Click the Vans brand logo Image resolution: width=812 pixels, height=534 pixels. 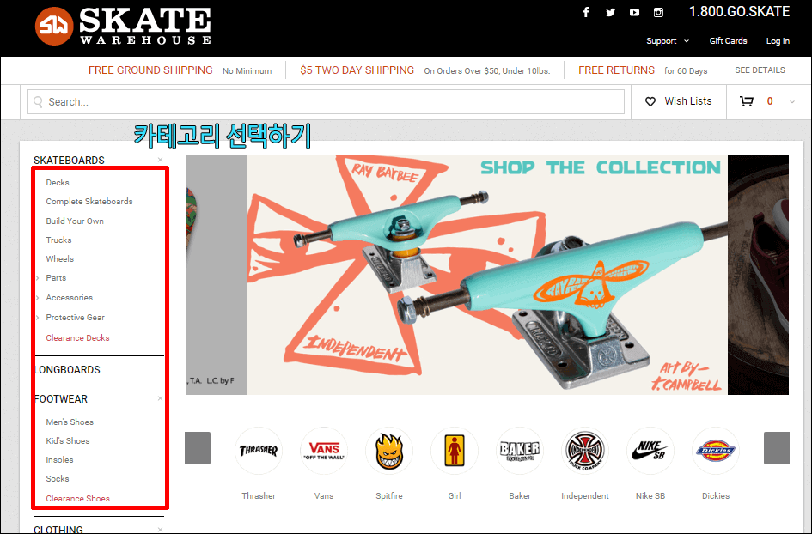click(324, 451)
